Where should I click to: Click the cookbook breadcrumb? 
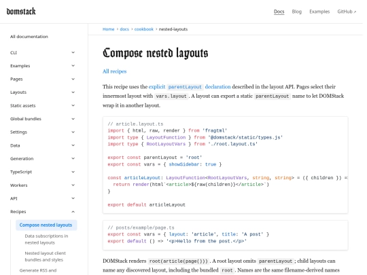click(x=143, y=29)
